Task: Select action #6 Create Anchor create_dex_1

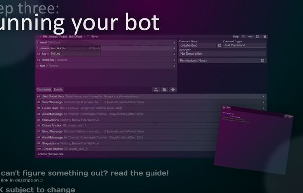Action: point(127,125)
